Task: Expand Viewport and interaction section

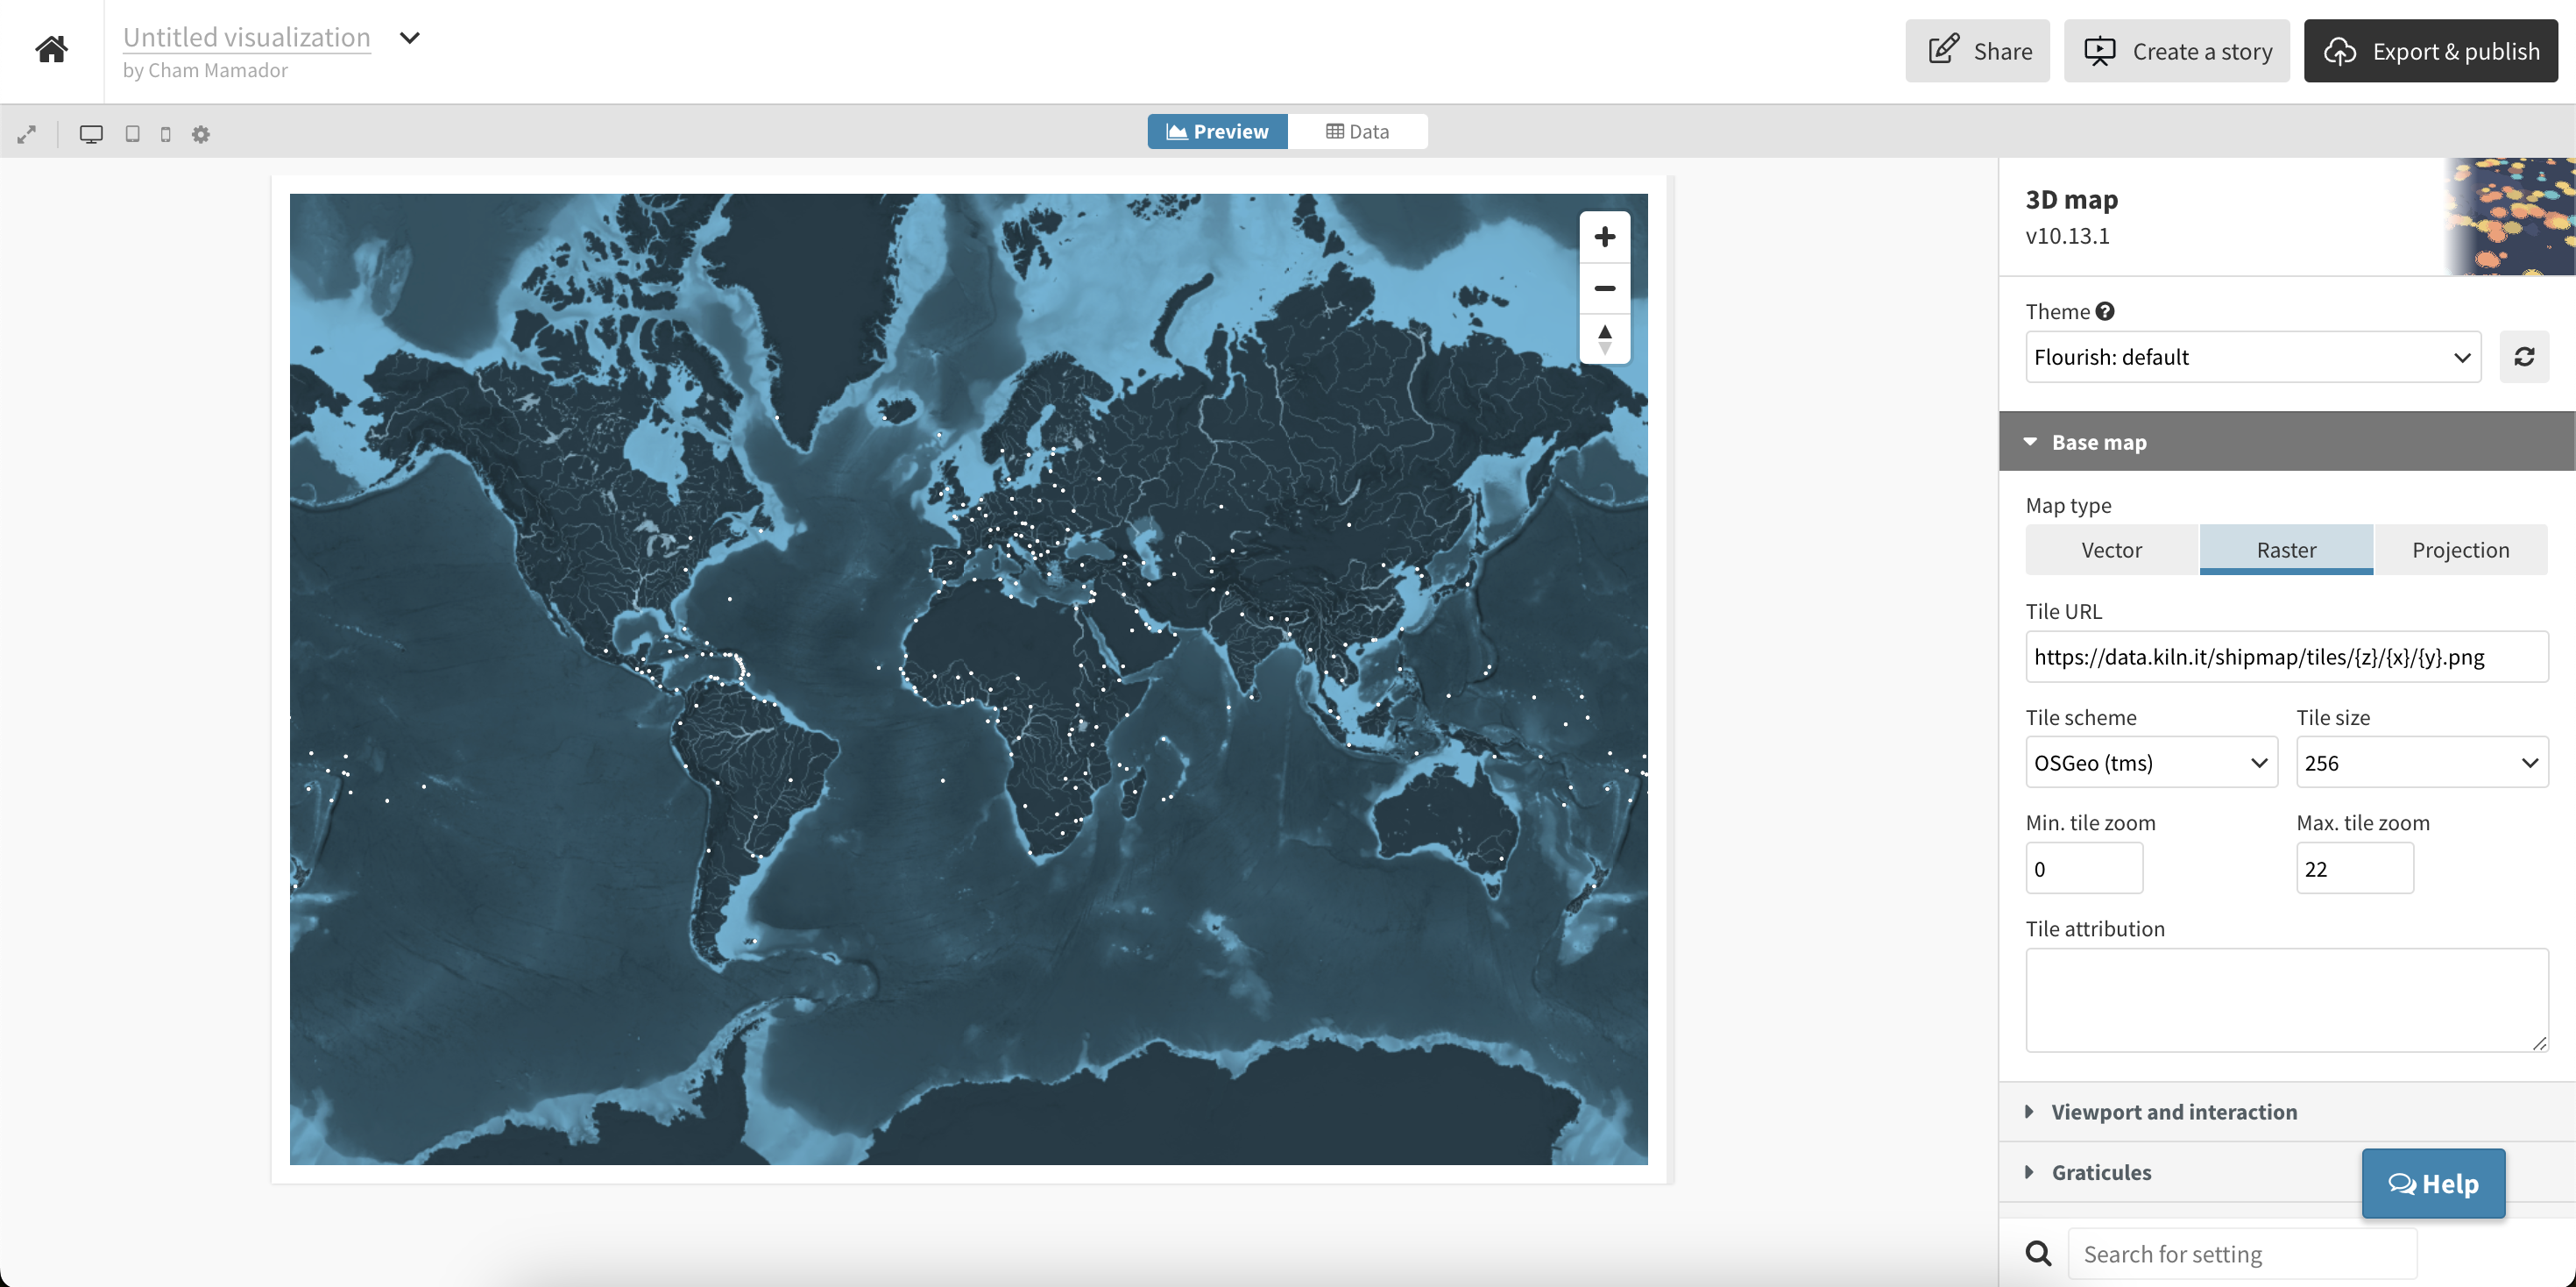Action: [x=2173, y=1112]
